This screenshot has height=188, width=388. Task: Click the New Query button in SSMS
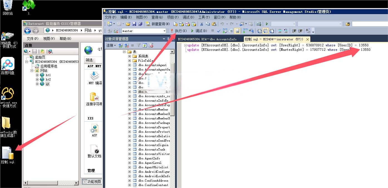click(158, 24)
